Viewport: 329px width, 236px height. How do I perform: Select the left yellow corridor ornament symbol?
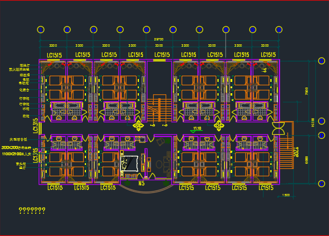click(138, 126)
